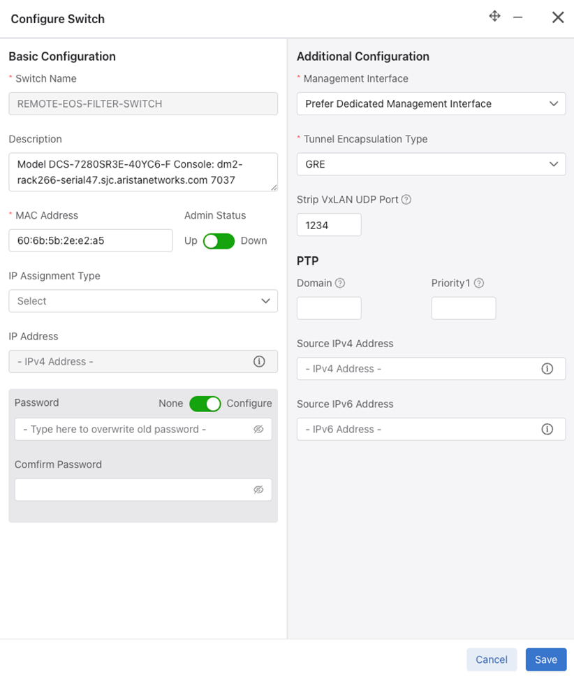Show password in overwrite old password field
The image size is (574, 679).
(258, 429)
